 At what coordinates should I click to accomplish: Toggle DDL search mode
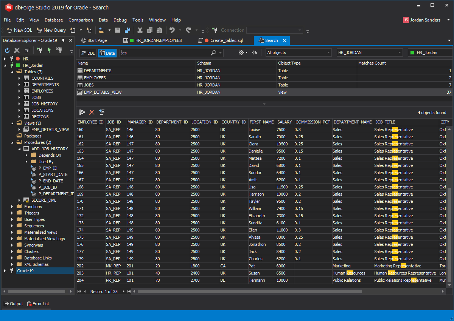(88, 53)
